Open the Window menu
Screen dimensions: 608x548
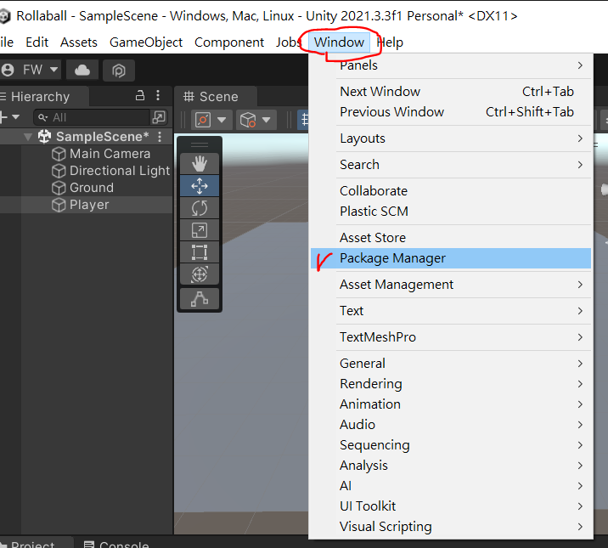coord(339,42)
